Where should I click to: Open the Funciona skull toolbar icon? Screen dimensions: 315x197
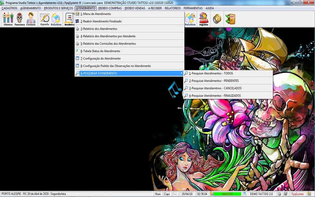pos(19,19)
